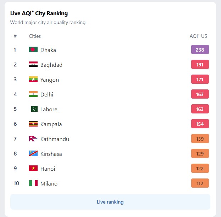Click the Live AQI+ City Ranking title
This screenshot has height=217, width=221.
point(39,13)
